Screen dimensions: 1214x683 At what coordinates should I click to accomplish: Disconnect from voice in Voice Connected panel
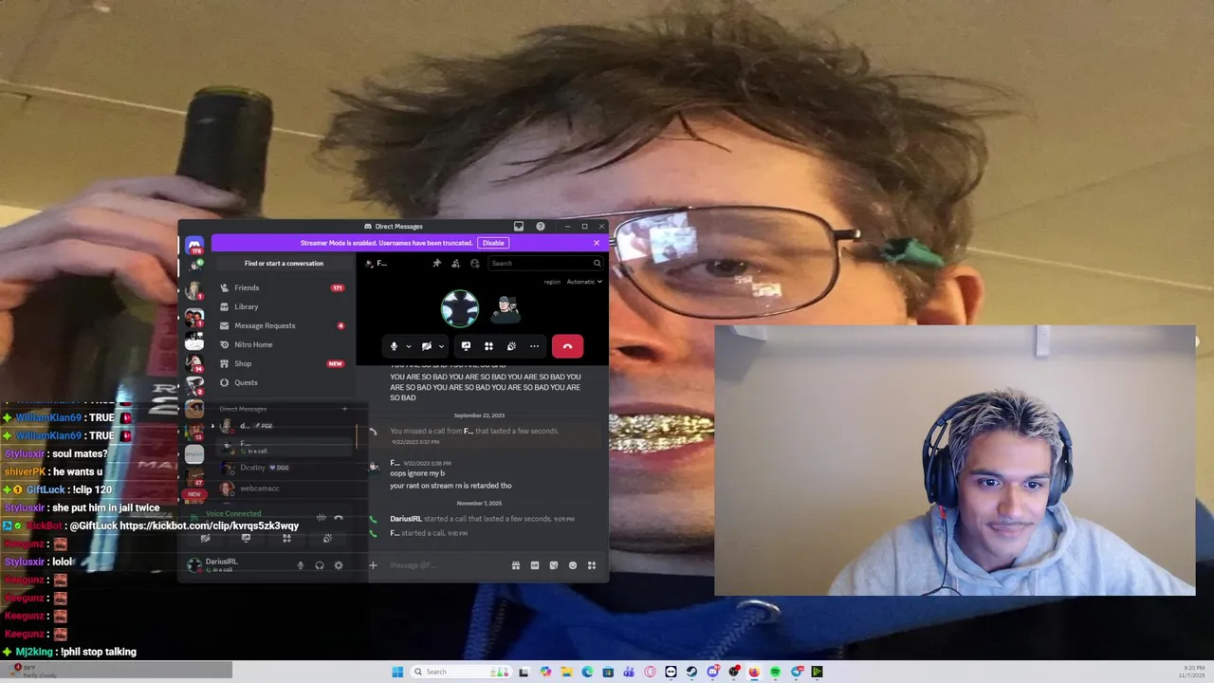tap(339, 518)
